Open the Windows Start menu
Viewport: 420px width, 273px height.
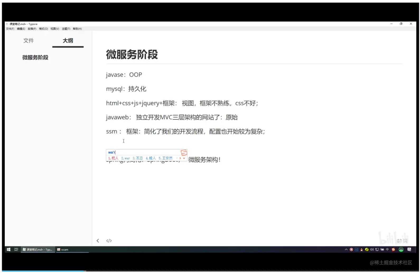coord(8,250)
